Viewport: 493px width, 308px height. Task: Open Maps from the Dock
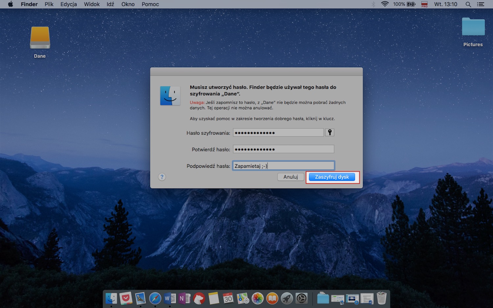pos(243,298)
